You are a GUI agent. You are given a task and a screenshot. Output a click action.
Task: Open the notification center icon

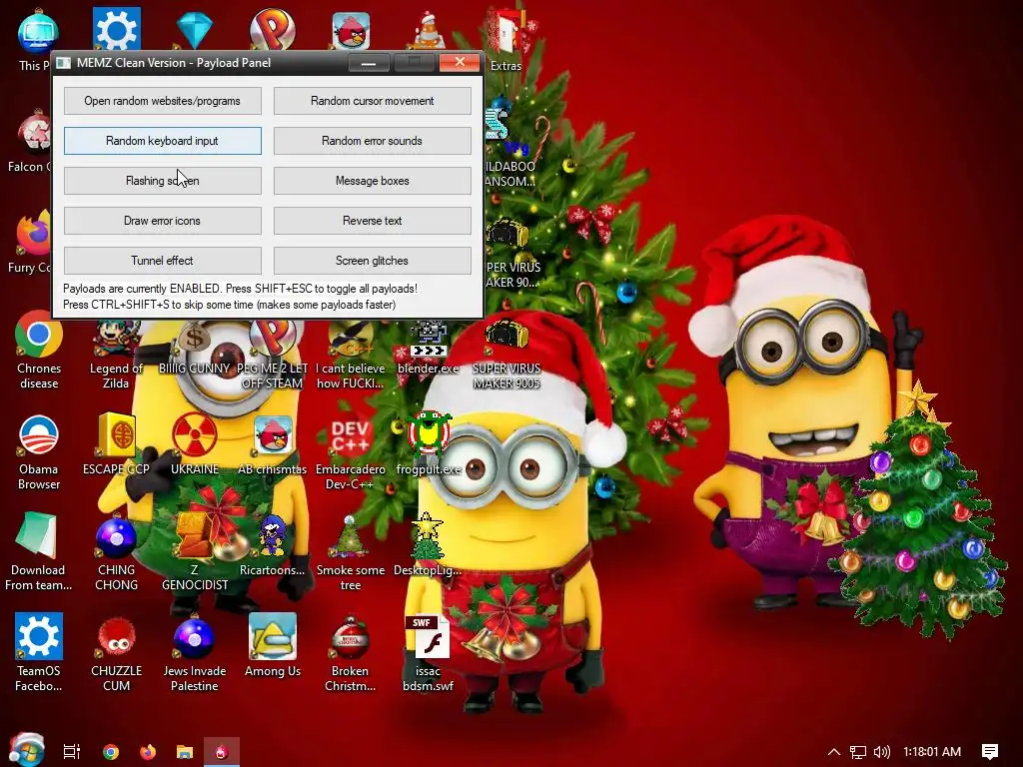[x=990, y=752]
